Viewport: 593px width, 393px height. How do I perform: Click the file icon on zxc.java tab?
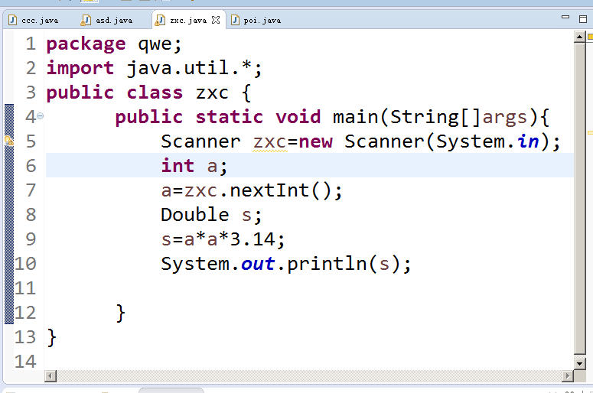(160, 20)
